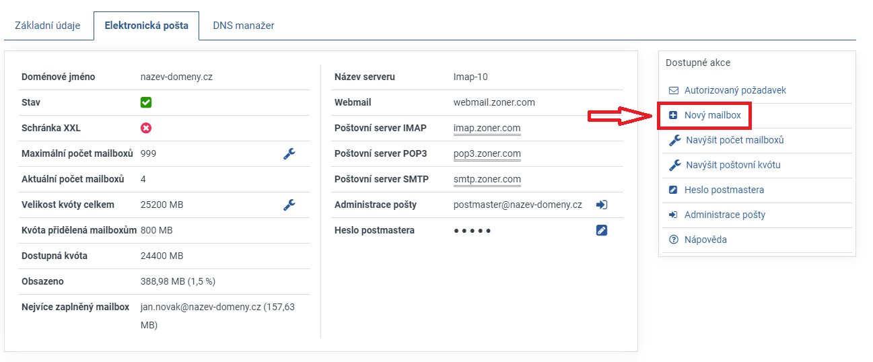Open the DNS manažer tab
Viewport: 873px width, 362px height.
(243, 26)
